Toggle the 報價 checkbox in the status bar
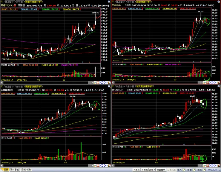The image size is (221, 172). click(x=194, y=170)
